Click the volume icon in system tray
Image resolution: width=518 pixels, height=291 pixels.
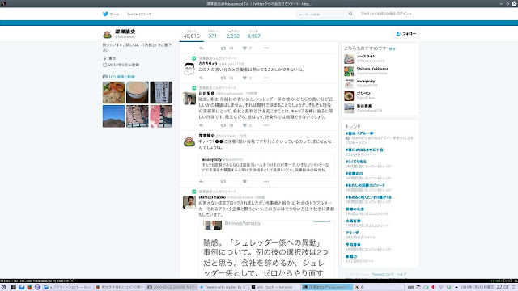434,287
